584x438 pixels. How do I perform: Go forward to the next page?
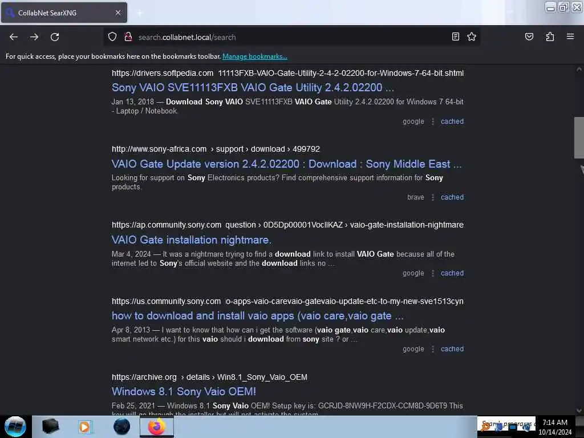pos(34,37)
